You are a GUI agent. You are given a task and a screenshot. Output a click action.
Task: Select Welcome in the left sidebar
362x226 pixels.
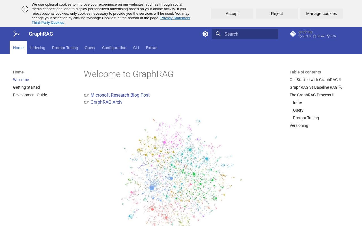pyautogui.click(x=21, y=80)
